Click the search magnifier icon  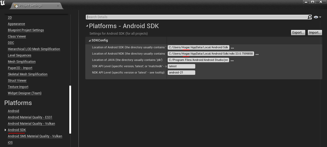tap(310, 17)
